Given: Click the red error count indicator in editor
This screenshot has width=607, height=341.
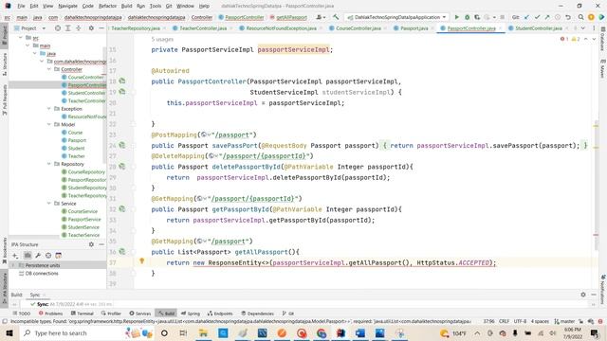Looking at the screenshot, I should click(x=564, y=39).
